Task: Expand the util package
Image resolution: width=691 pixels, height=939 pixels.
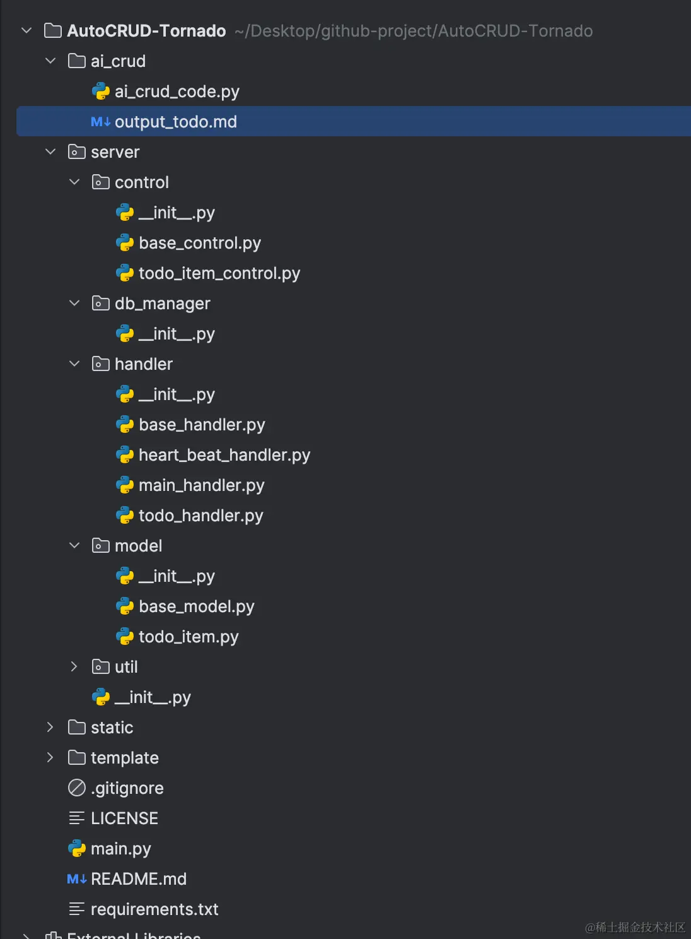Action: point(74,667)
